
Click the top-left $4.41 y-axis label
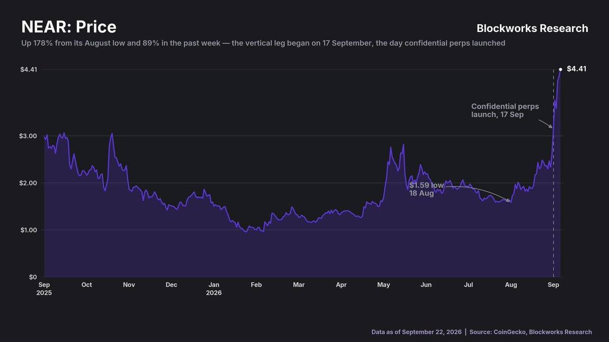pyautogui.click(x=29, y=69)
